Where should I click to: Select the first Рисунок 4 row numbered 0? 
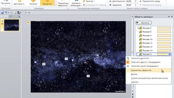click(x=154, y=28)
